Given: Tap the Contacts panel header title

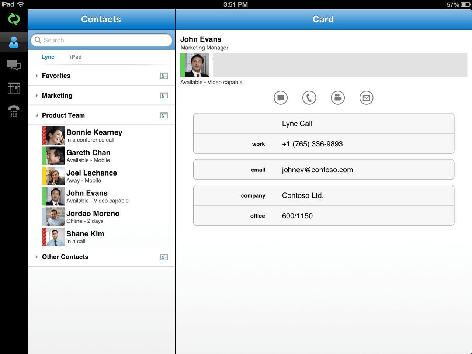Looking at the screenshot, I should [x=101, y=19].
